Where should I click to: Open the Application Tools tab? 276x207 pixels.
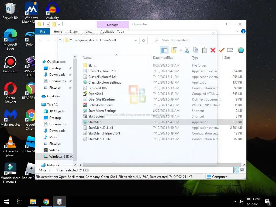click(112, 32)
